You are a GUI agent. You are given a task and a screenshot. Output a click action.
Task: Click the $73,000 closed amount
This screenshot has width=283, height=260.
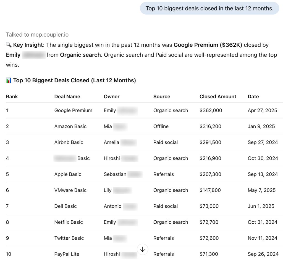pos(209,206)
